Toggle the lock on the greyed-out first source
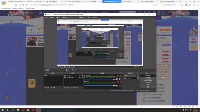This screenshot has height=112, width=200. click(82, 75)
